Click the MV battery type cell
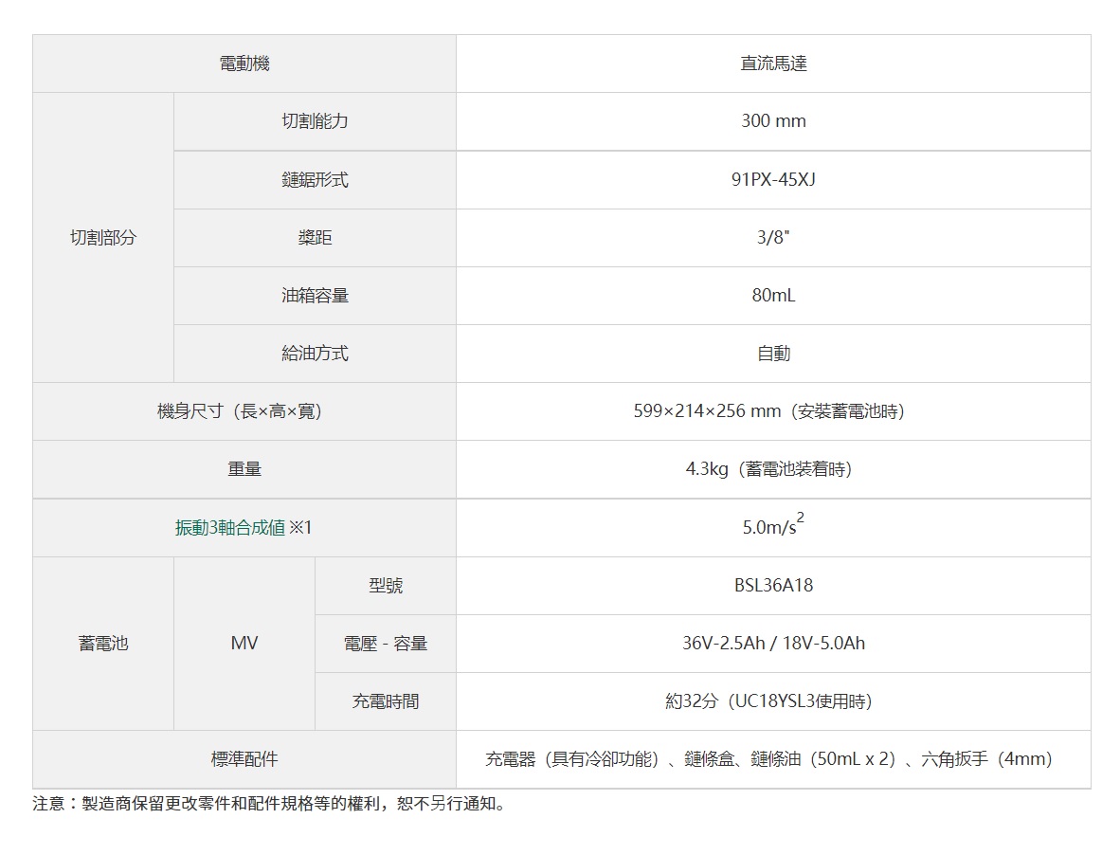The height and width of the screenshot is (855, 1120). click(x=244, y=644)
